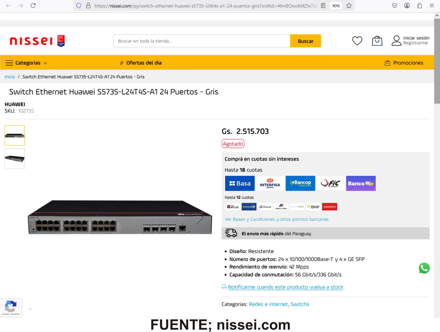This screenshot has height=332, width=440.
Task: Reload the page in browser
Action: 33,5
